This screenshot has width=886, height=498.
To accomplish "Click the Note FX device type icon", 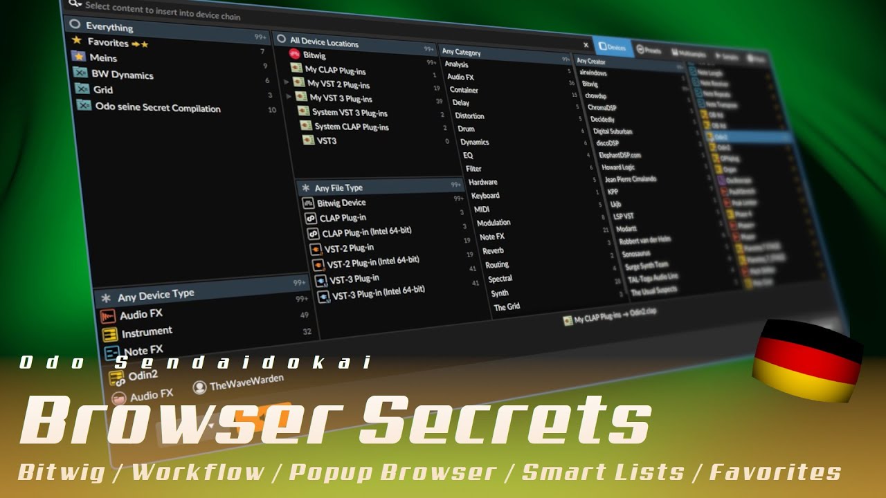I will (x=112, y=354).
